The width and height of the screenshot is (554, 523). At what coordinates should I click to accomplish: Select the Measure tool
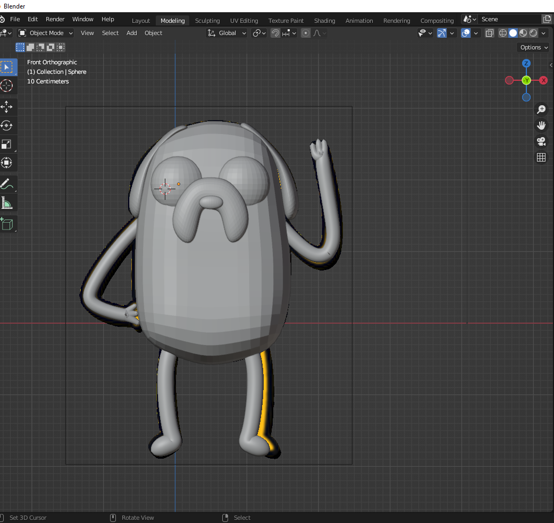(x=7, y=203)
